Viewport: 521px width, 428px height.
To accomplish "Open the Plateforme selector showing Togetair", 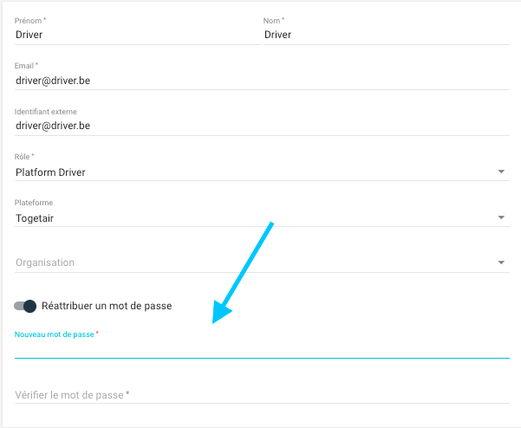I will (x=262, y=218).
